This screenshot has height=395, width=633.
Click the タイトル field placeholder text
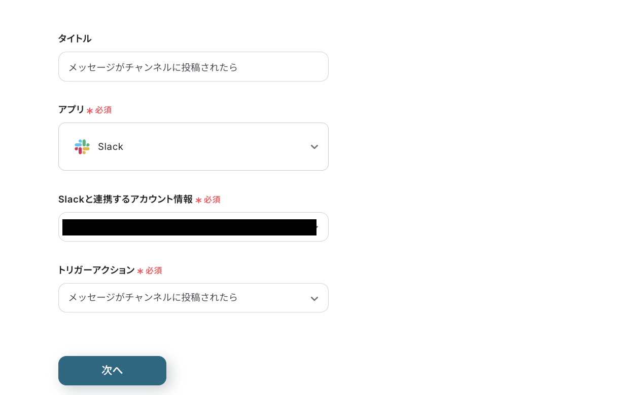(152, 67)
